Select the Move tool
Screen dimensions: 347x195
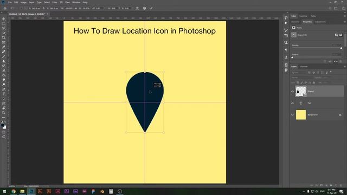coord(4,19)
